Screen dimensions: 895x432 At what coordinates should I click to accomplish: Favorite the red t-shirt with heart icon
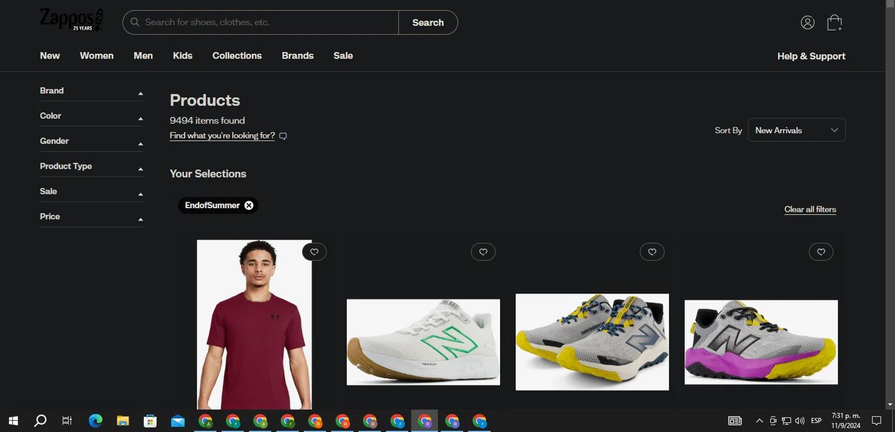coord(314,252)
